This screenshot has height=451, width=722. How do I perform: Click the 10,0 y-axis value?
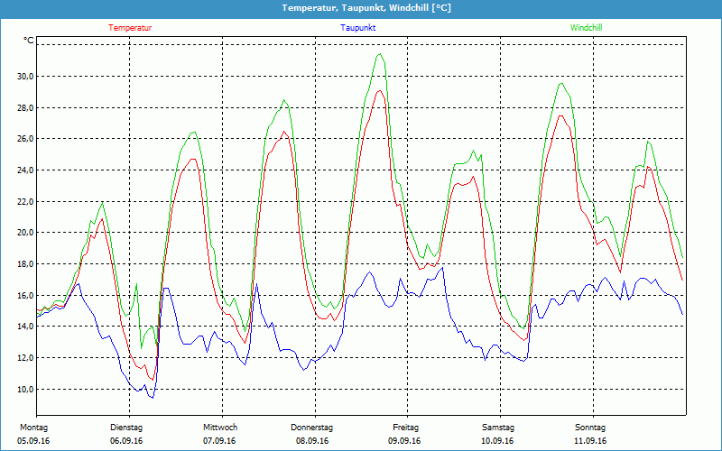25,390
